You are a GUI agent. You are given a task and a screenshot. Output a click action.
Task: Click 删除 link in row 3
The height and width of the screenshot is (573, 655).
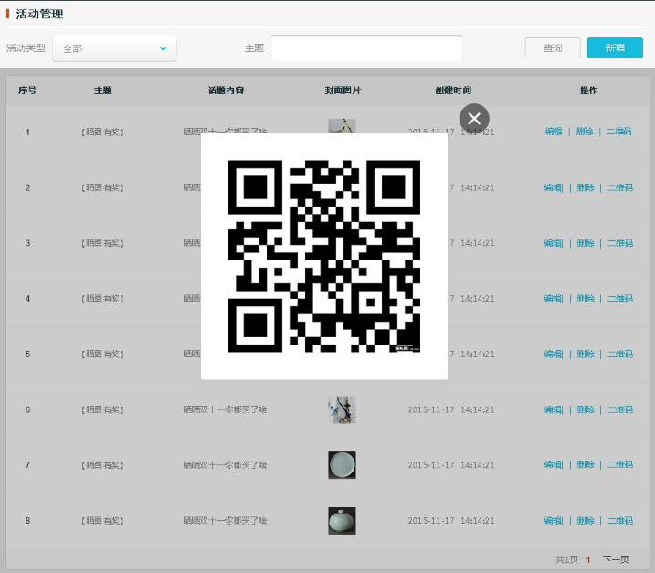[586, 243]
